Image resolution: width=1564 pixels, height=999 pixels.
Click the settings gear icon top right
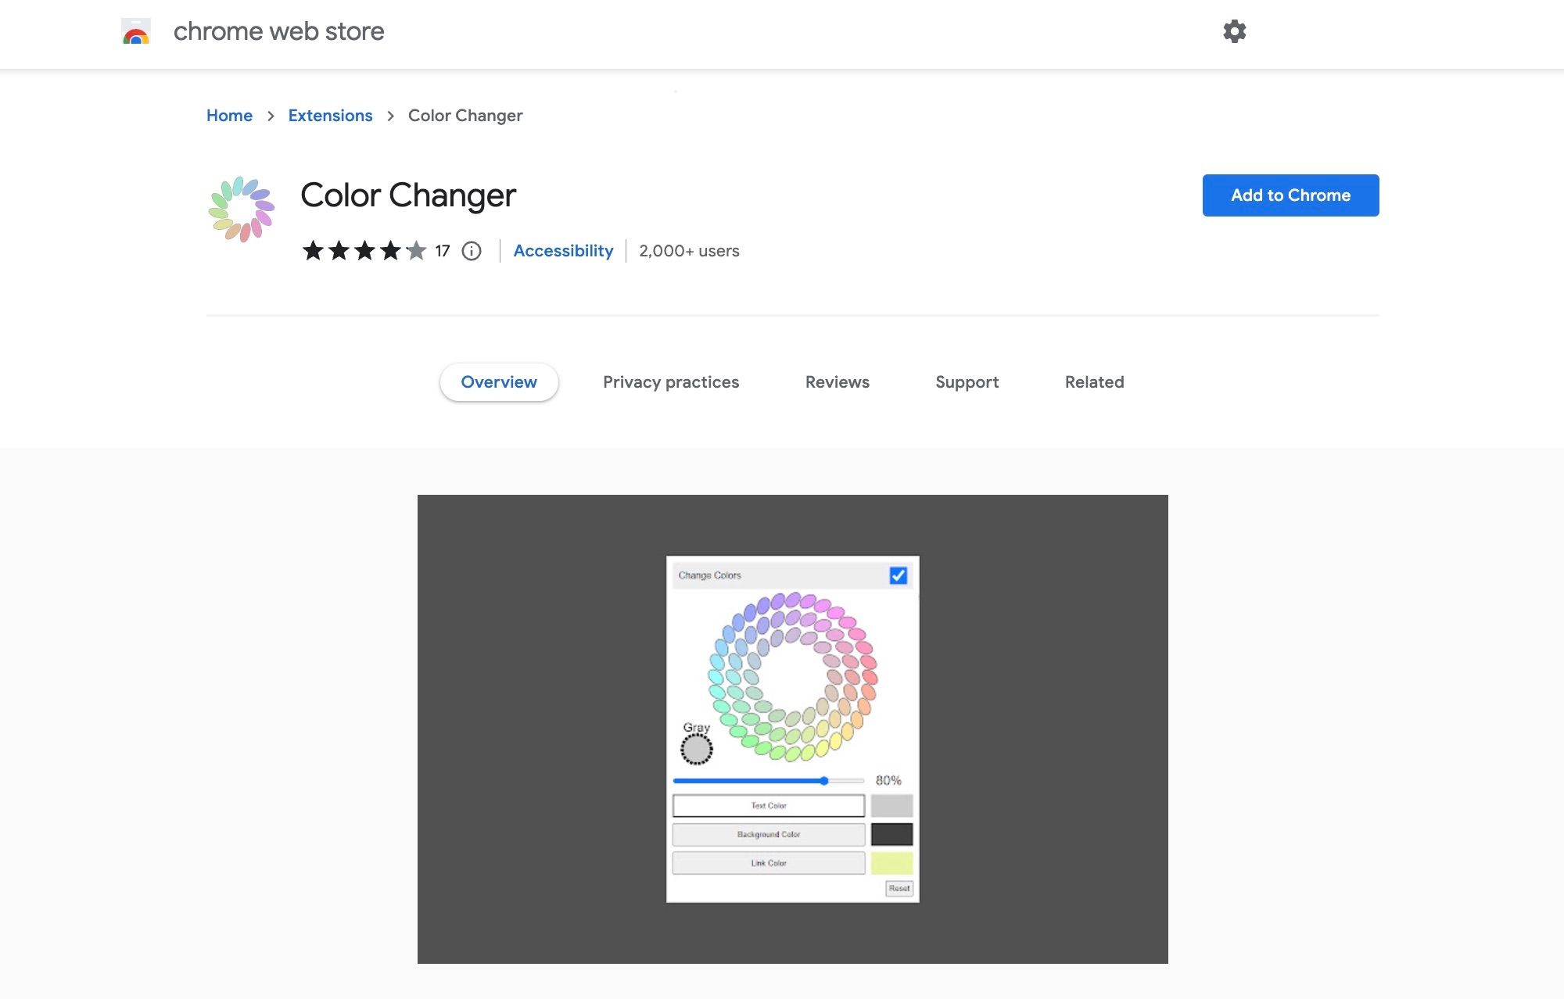tap(1236, 30)
